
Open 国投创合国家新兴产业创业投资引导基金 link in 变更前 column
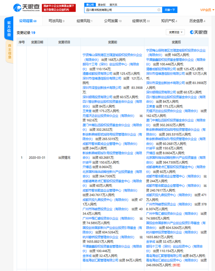pyautogui.click(x=112, y=230)
